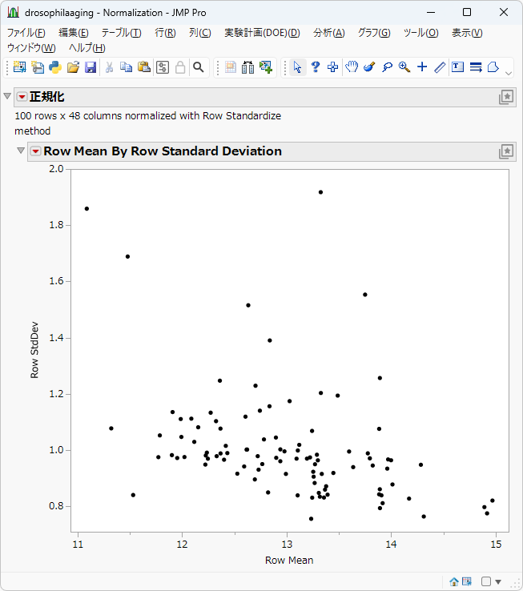Open the 編集(E) menu

(x=73, y=33)
